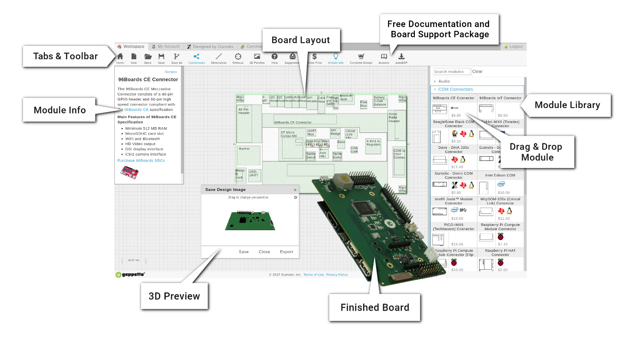Click the red 96Boards SBC thumbnail
The image size is (626, 354).
(129, 172)
